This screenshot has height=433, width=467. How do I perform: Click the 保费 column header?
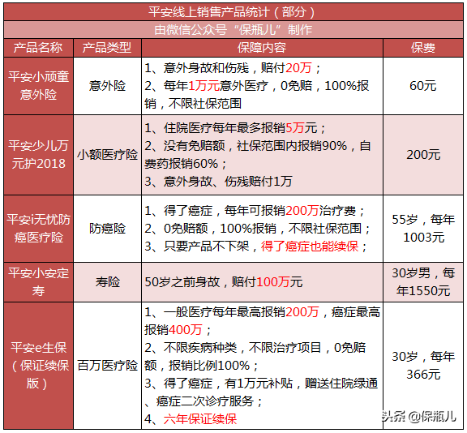pyautogui.click(x=423, y=48)
